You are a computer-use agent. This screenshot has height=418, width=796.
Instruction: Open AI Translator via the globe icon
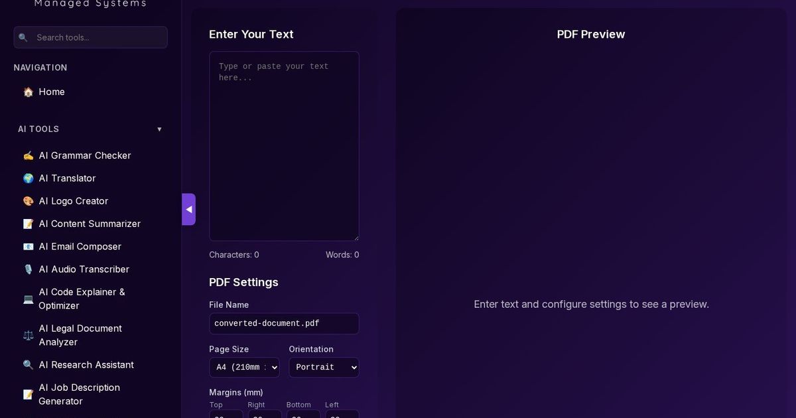tap(28, 178)
